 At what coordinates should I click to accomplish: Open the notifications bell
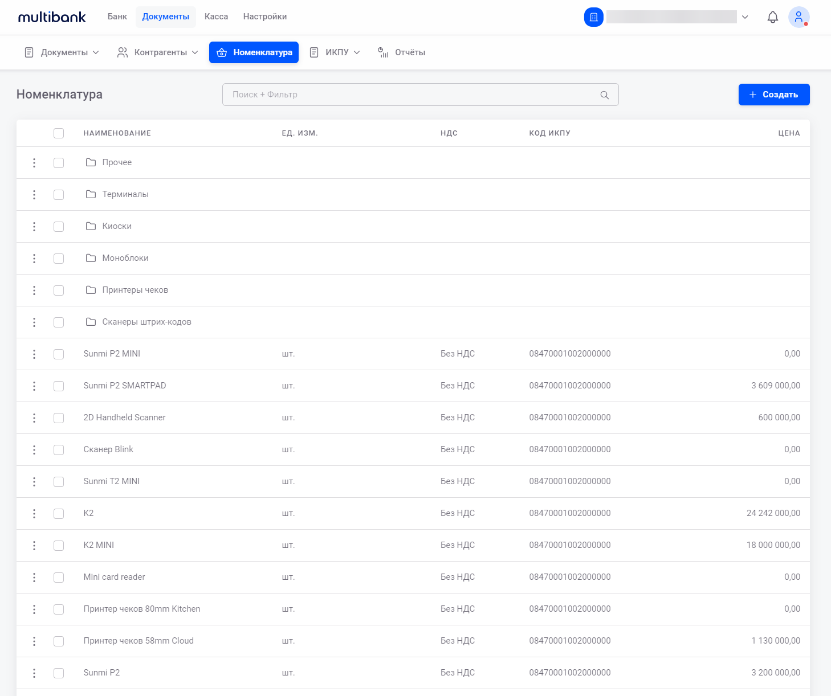click(x=773, y=17)
